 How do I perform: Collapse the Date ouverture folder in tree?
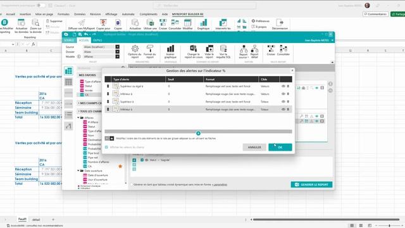(78, 171)
